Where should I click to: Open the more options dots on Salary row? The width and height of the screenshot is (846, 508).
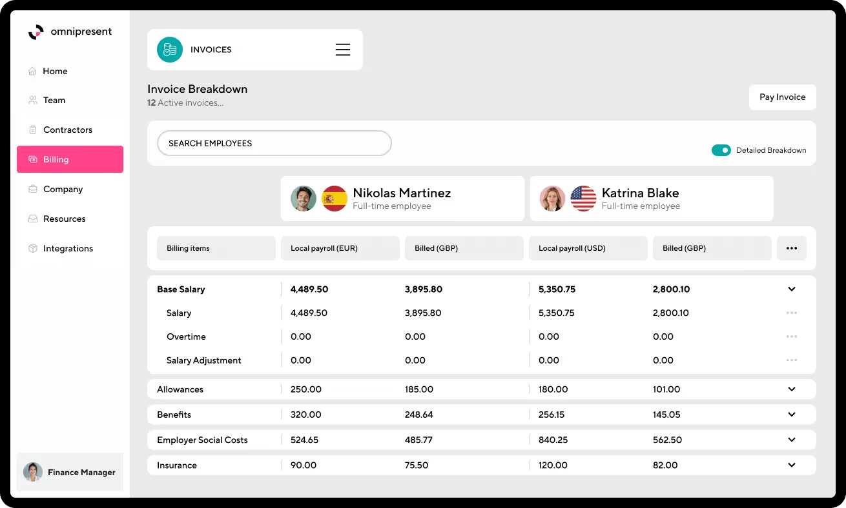point(792,313)
